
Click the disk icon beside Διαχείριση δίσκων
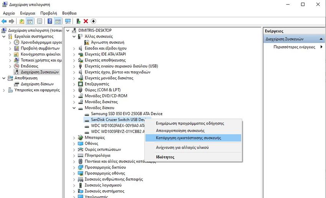pos(16,84)
